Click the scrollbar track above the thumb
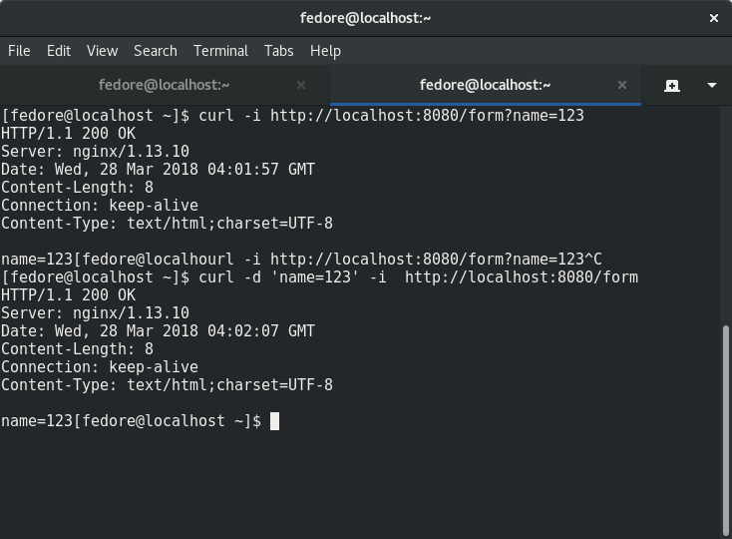The image size is (732, 539). pos(725,215)
